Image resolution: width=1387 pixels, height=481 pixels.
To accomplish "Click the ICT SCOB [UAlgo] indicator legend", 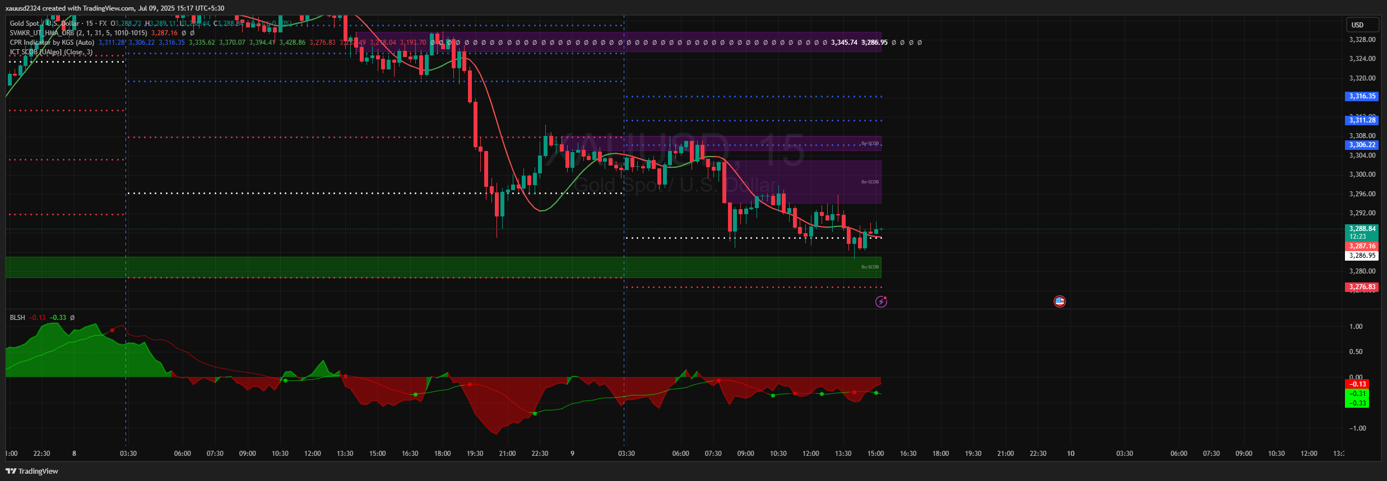I will click(x=50, y=52).
